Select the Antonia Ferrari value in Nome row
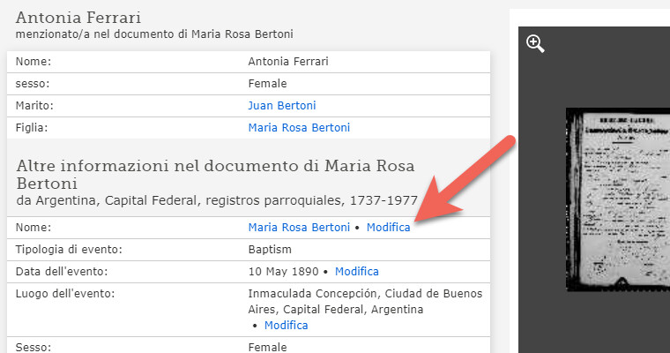This screenshot has width=670, height=353. tap(288, 62)
